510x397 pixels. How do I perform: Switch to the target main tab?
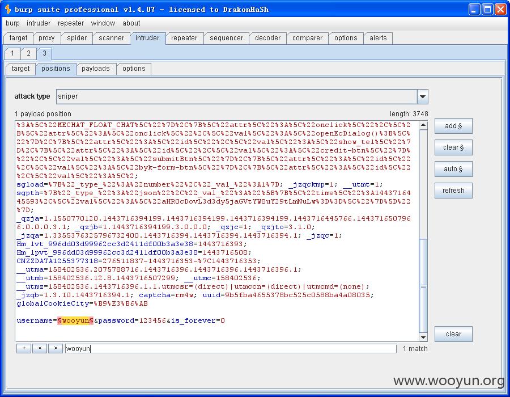18,38
